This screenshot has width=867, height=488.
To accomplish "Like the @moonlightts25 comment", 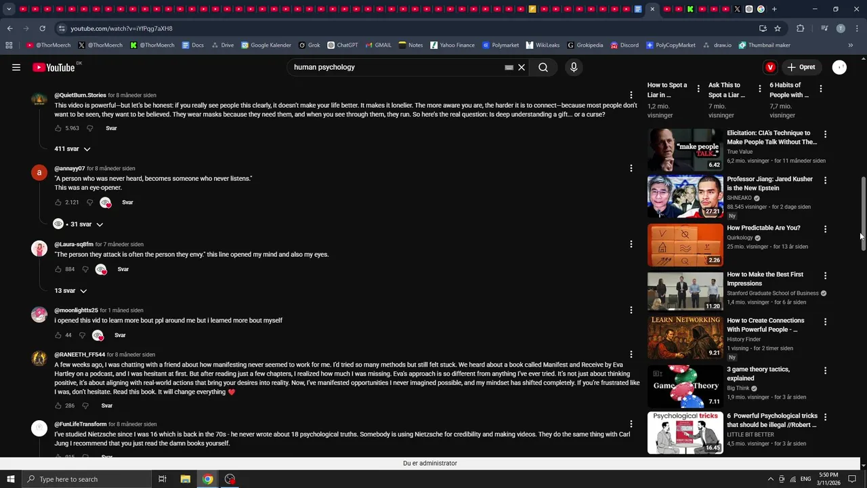I will 58,335.
